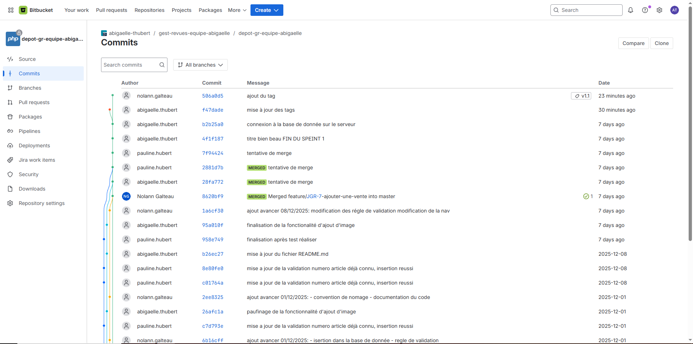Click the Branches icon in sidebar
The width and height of the screenshot is (693, 344).
point(10,88)
